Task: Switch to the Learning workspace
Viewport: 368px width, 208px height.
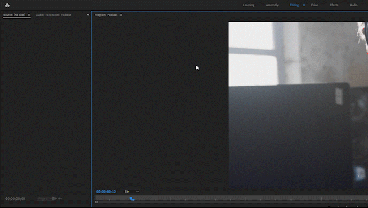Action: point(249,5)
